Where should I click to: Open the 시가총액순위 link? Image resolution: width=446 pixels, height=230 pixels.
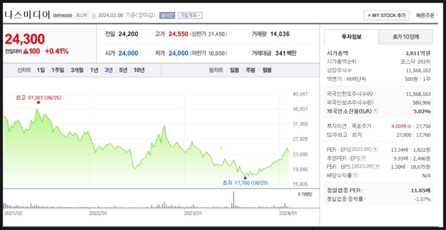tap(344, 62)
